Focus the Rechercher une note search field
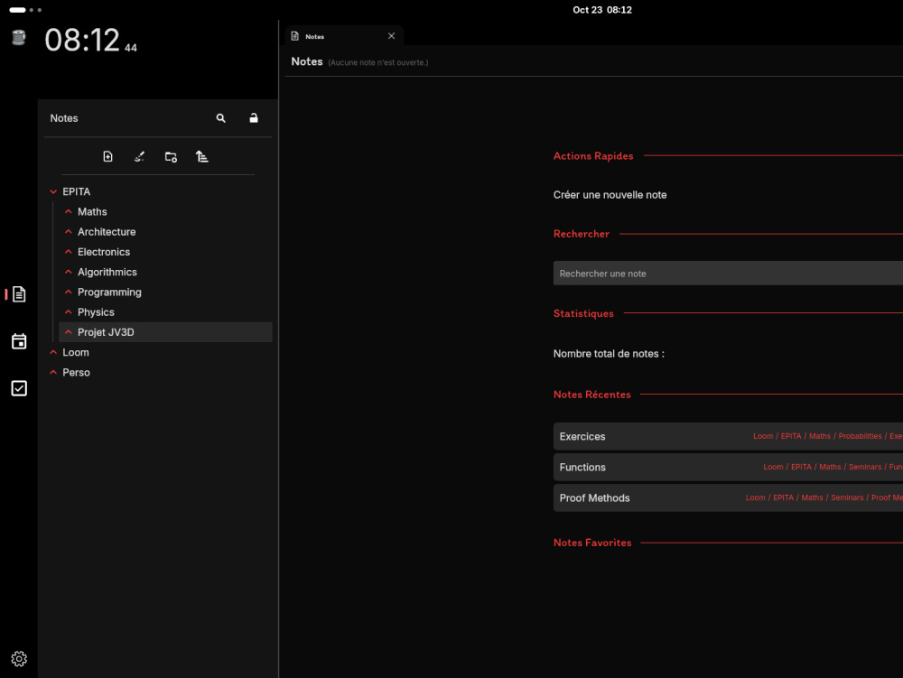Screen dimensions: 903x678 pos(728,274)
